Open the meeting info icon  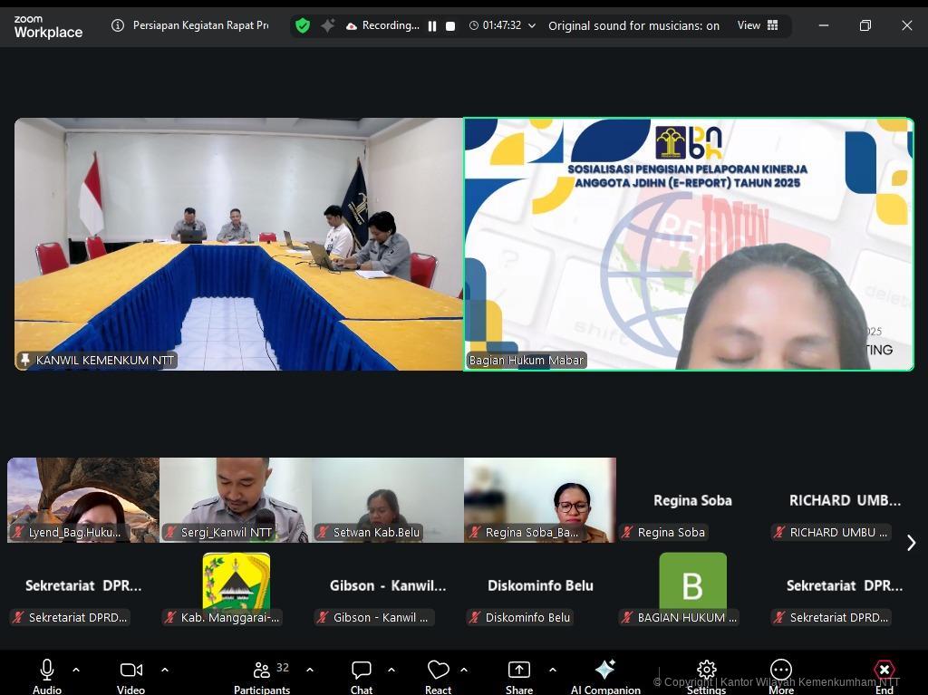[x=117, y=25]
